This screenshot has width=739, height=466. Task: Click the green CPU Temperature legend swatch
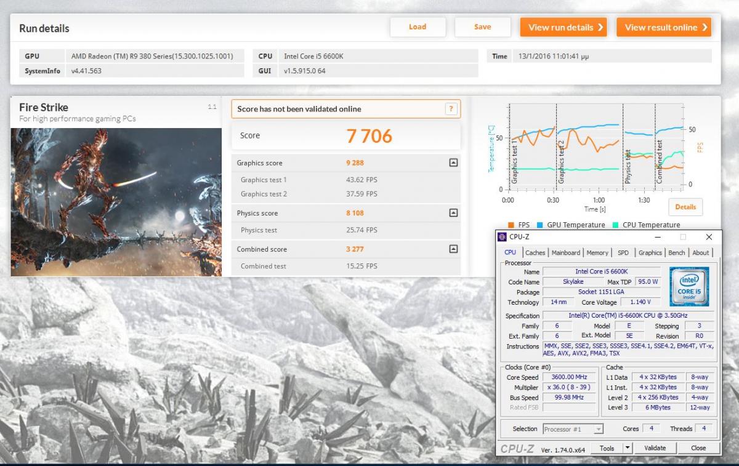coord(615,225)
